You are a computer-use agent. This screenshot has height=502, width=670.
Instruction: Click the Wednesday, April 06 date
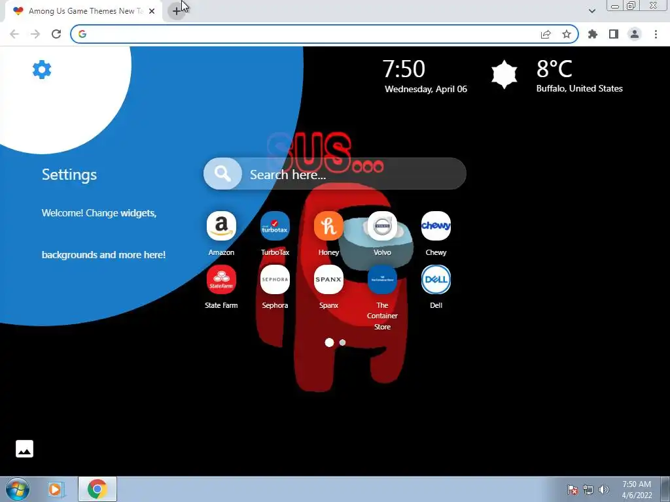[x=425, y=89]
